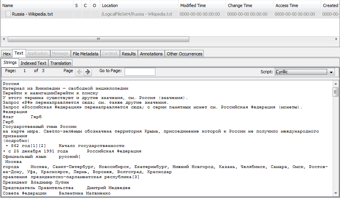
Task: Open the Other Occurrences tab
Action: (184, 54)
